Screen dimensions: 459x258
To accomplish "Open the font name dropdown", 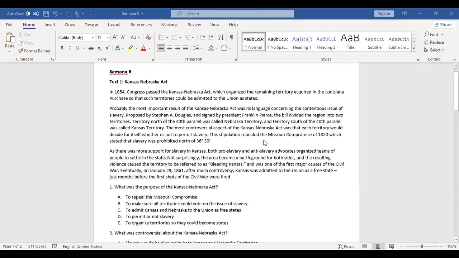I will pos(93,38).
